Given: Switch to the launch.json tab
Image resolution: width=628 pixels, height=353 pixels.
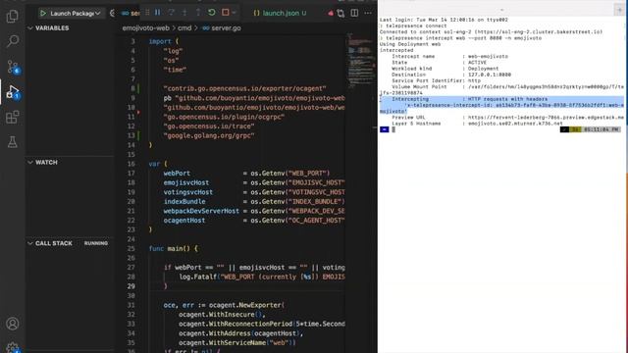Looking at the screenshot, I should click(280, 13).
